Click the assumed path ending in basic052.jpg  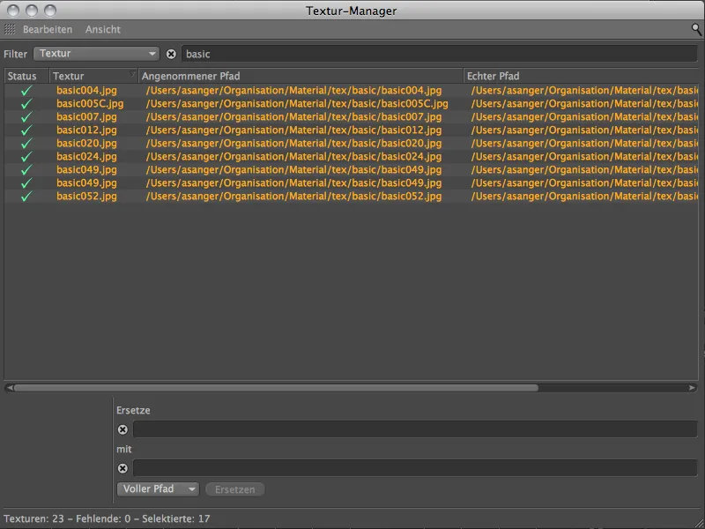(293, 196)
